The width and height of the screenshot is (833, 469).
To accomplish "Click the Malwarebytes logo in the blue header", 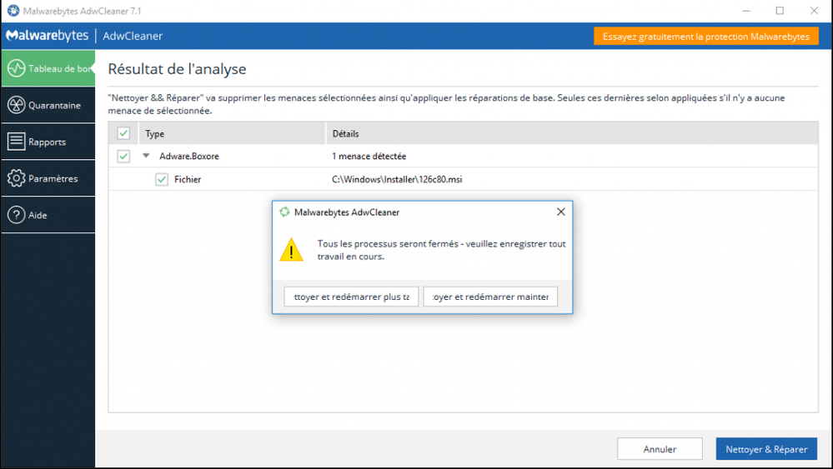I will (48, 36).
